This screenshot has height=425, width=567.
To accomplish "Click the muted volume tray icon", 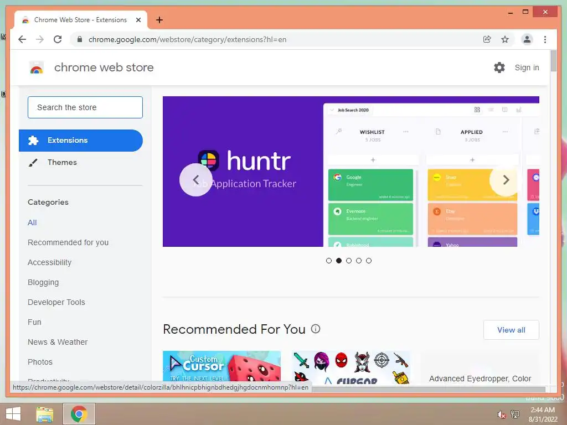I will (x=501, y=414).
